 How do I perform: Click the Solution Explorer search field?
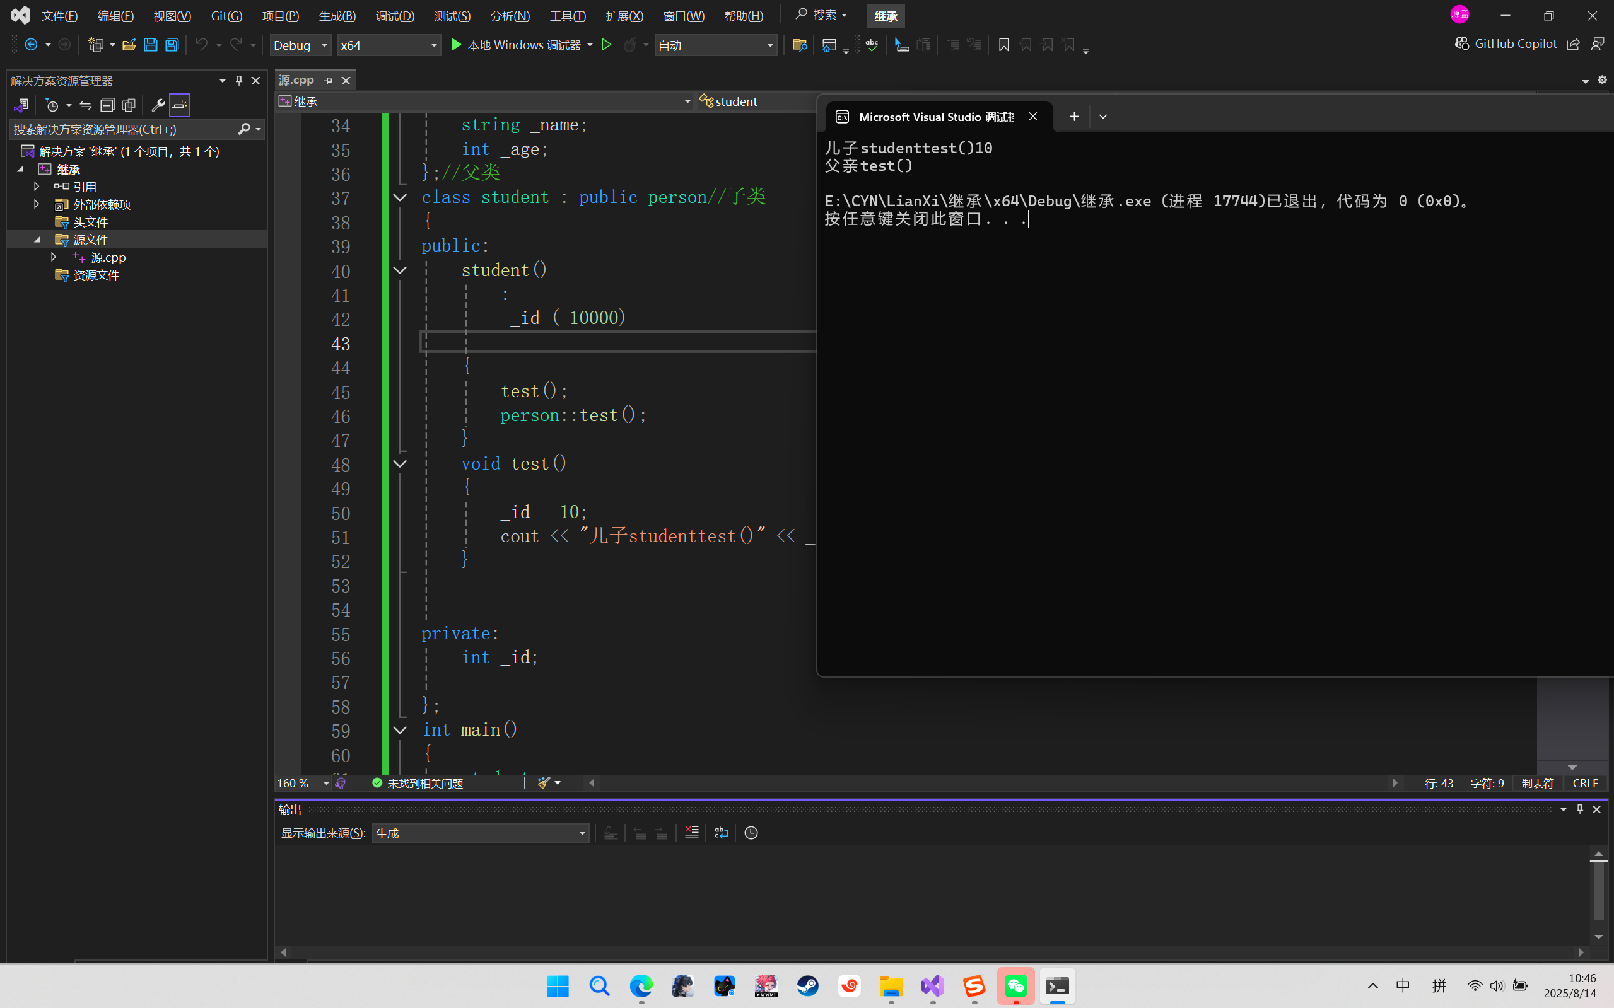pos(124,129)
